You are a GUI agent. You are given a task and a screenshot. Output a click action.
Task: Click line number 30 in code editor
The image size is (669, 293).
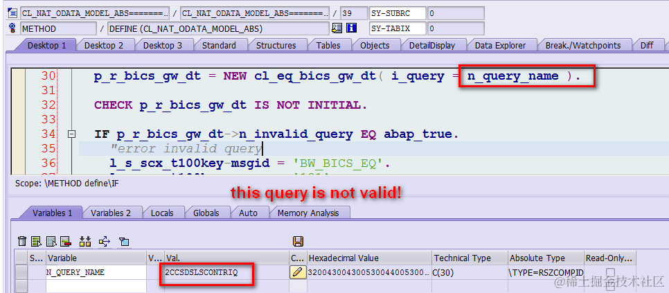click(48, 76)
